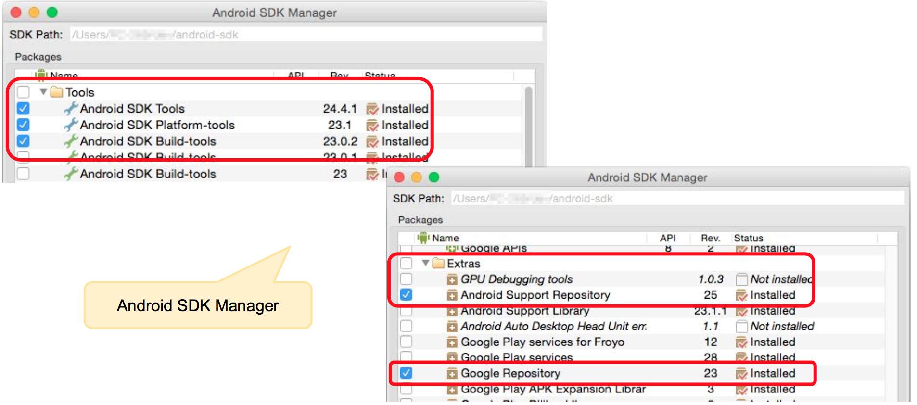Select Android SDK Tools row text
917x405 pixels.
tap(132, 109)
